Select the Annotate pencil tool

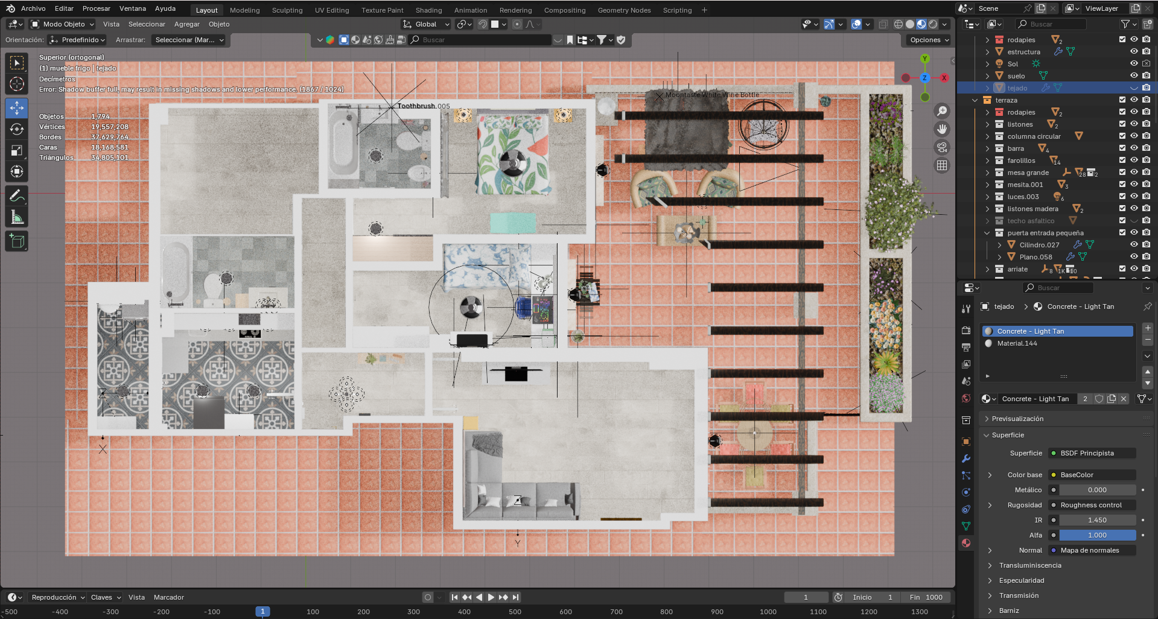coord(17,195)
